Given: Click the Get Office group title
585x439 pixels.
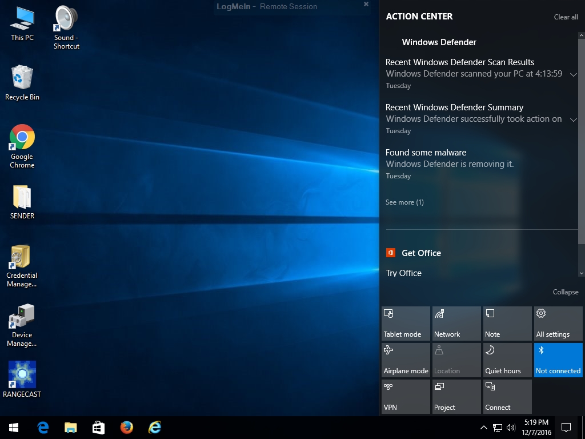Looking at the screenshot, I should click(421, 253).
